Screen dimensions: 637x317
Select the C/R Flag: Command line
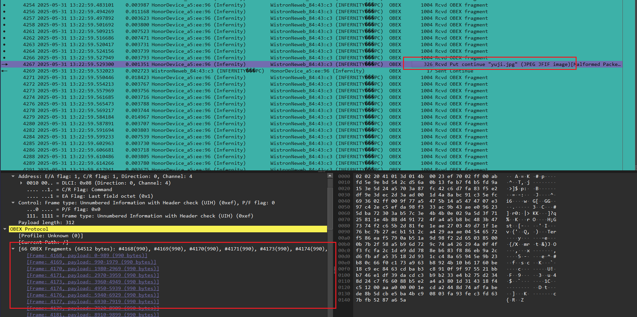pyautogui.click(x=69, y=189)
